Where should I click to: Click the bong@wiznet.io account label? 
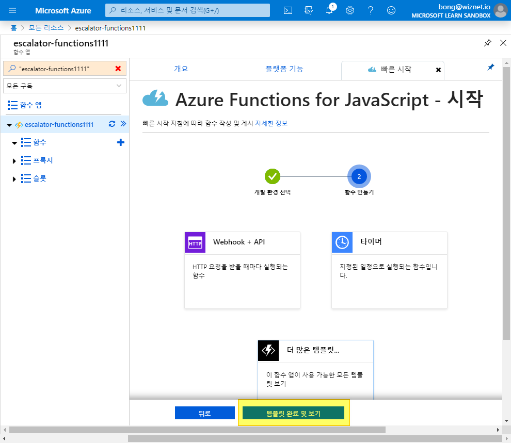tap(464, 7)
